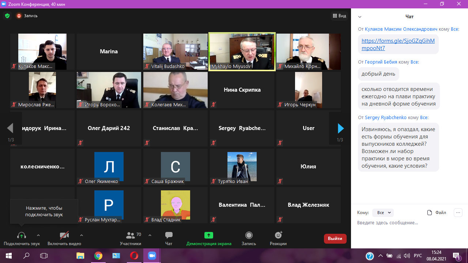Viewport: 468px width, 263px height.
Task: Click the green encryption shield icon
Action: pos(7,16)
